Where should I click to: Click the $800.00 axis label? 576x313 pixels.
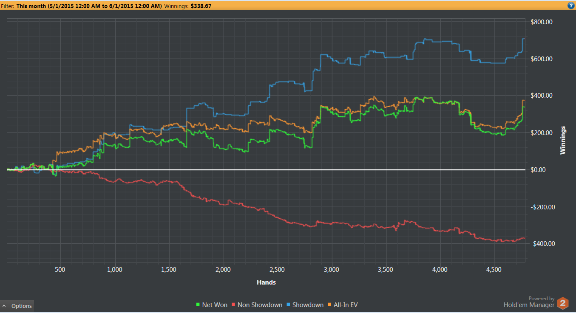tap(541, 22)
